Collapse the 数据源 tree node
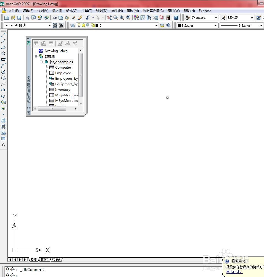 pyautogui.click(x=36, y=56)
